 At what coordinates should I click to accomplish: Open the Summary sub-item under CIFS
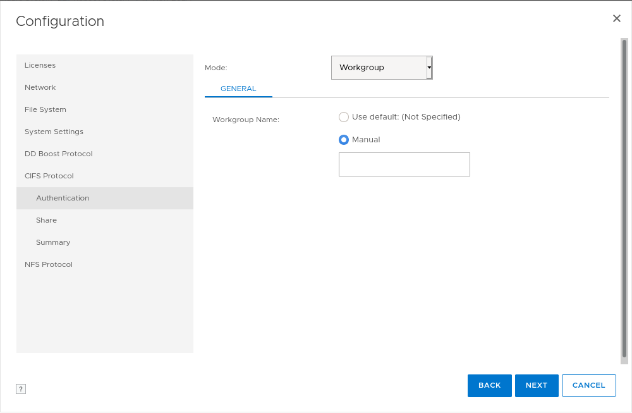pyautogui.click(x=53, y=242)
